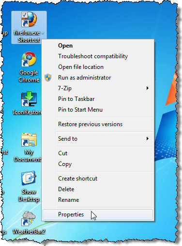182x246 pixels.
Task: Select the Show Desktop shortcut icon
Action: pyautogui.click(x=29, y=186)
